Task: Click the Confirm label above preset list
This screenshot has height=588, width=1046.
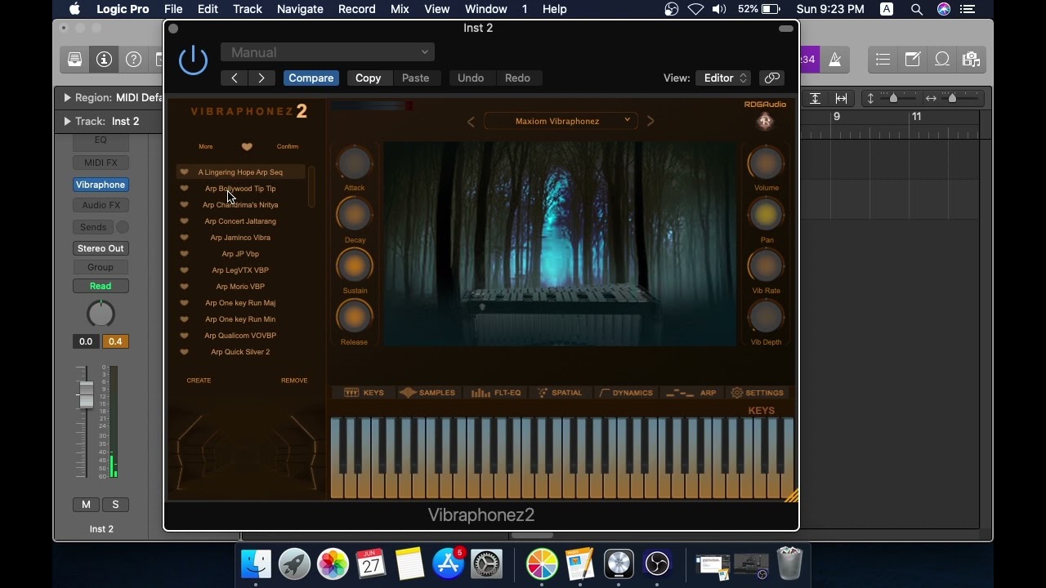Action: coord(288,147)
